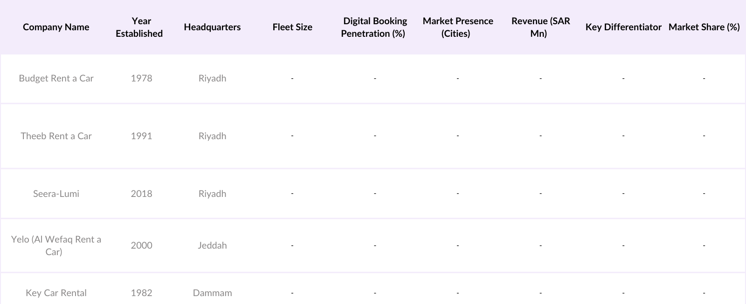Image resolution: width=746 pixels, height=304 pixels.
Task: Click the 1991 year cell
Action: pyautogui.click(x=141, y=136)
